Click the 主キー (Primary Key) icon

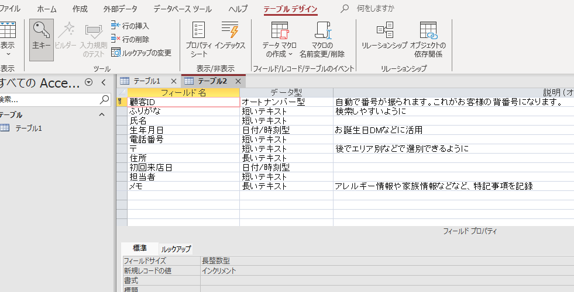[x=41, y=39]
